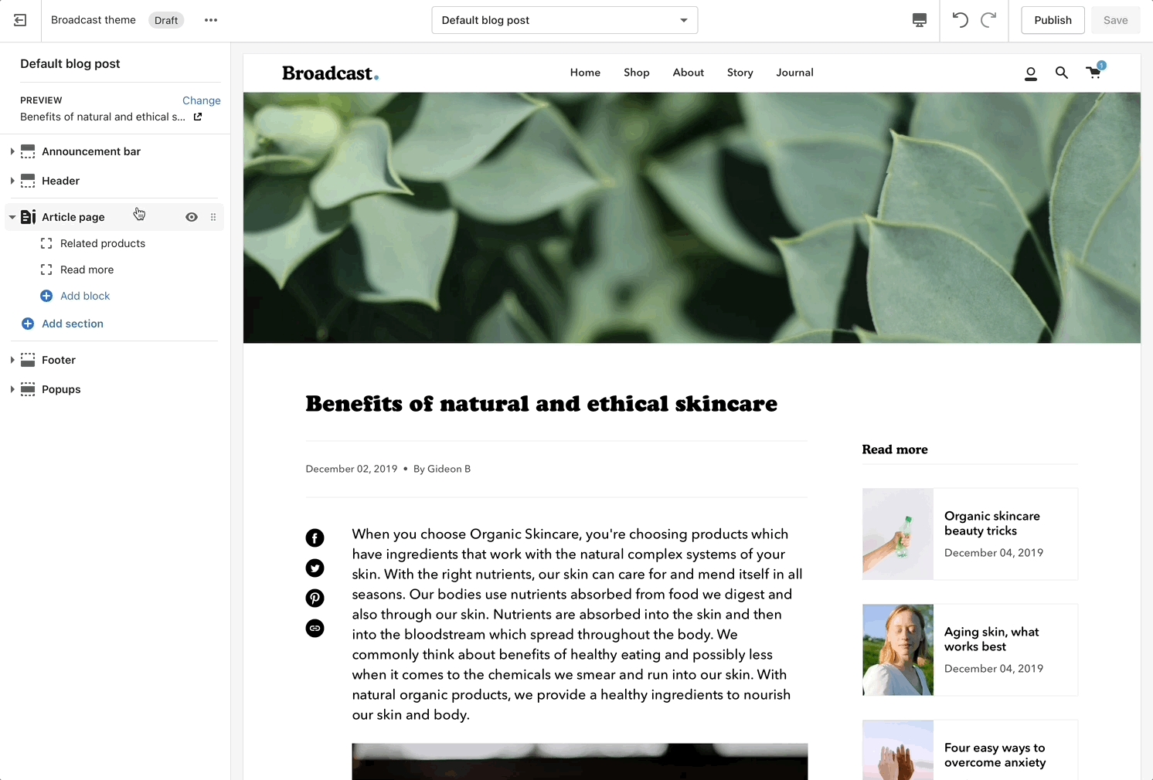Click the storefront search magnifier

(x=1062, y=73)
